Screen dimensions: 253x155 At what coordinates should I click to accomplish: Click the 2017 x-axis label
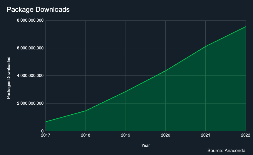click(x=46, y=135)
